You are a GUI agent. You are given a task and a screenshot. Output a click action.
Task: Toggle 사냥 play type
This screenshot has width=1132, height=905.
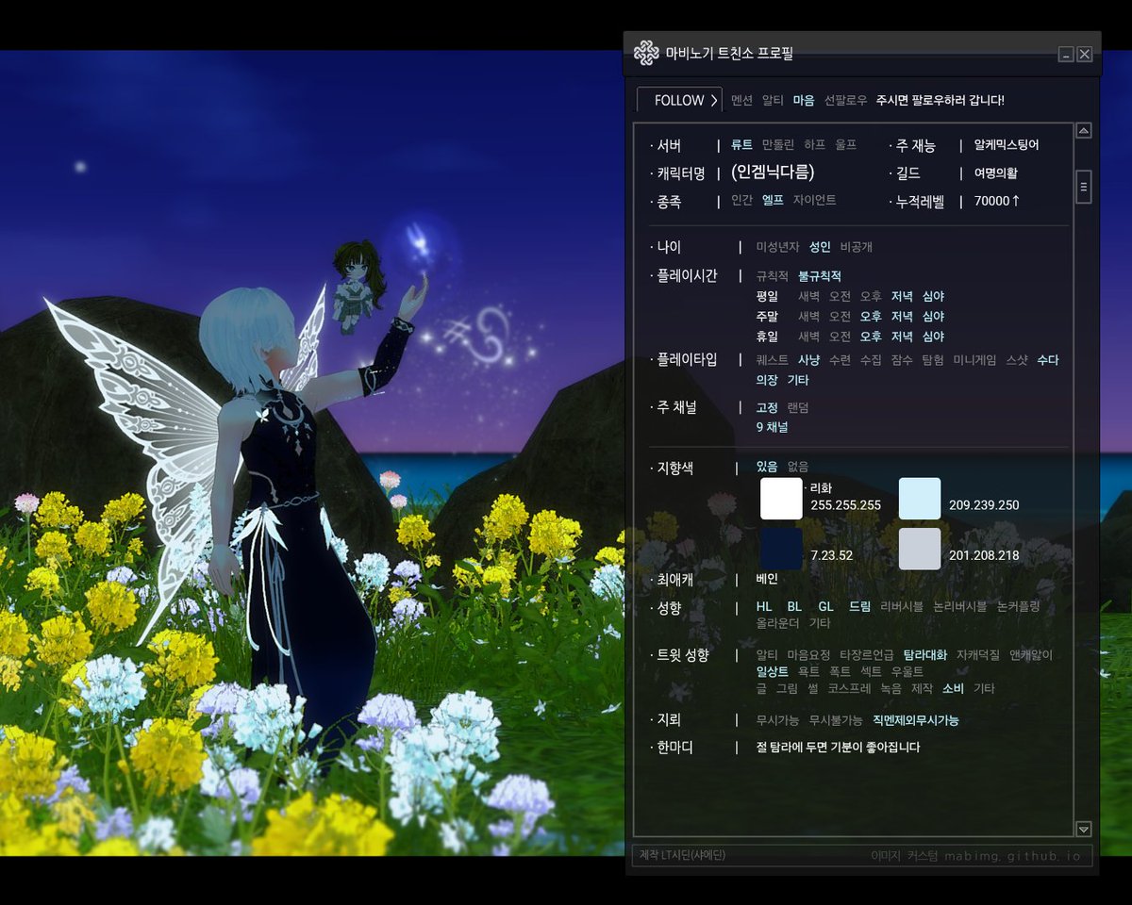click(808, 360)
